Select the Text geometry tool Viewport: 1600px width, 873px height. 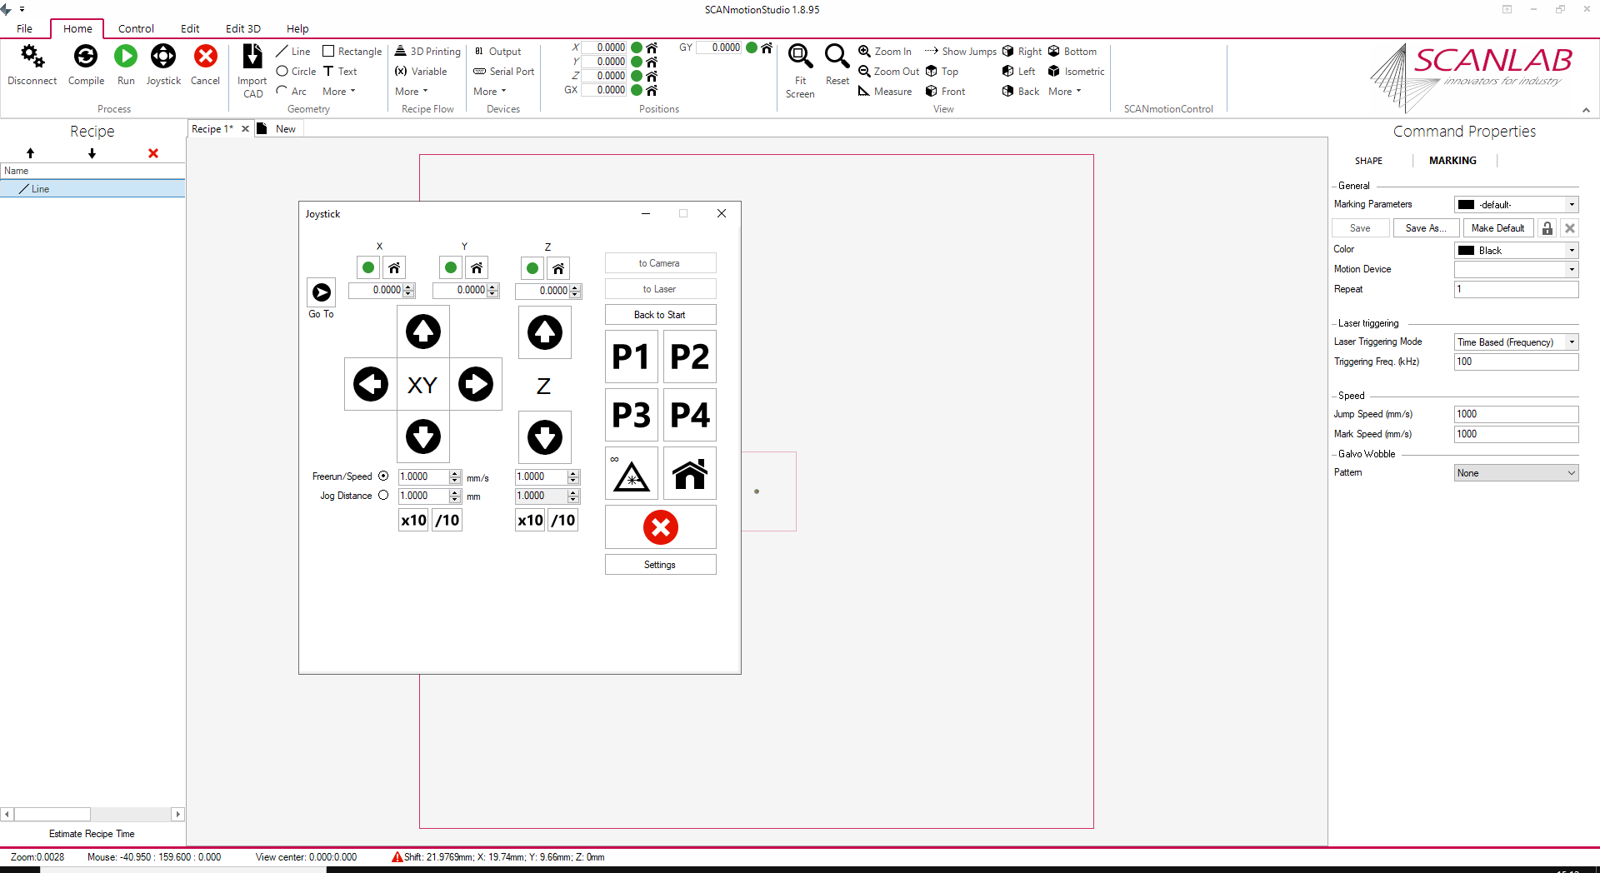(x=340, y=72)
